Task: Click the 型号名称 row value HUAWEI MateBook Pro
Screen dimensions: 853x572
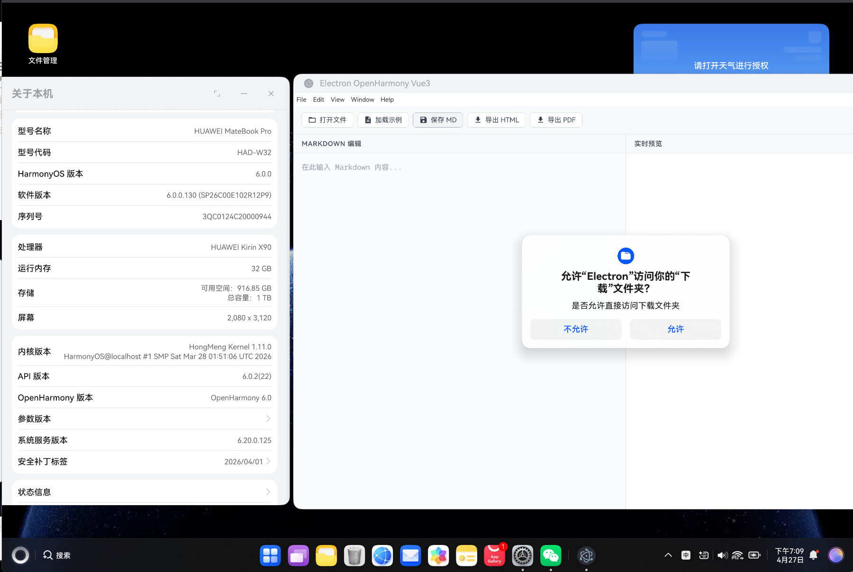Action: (233, 131)
